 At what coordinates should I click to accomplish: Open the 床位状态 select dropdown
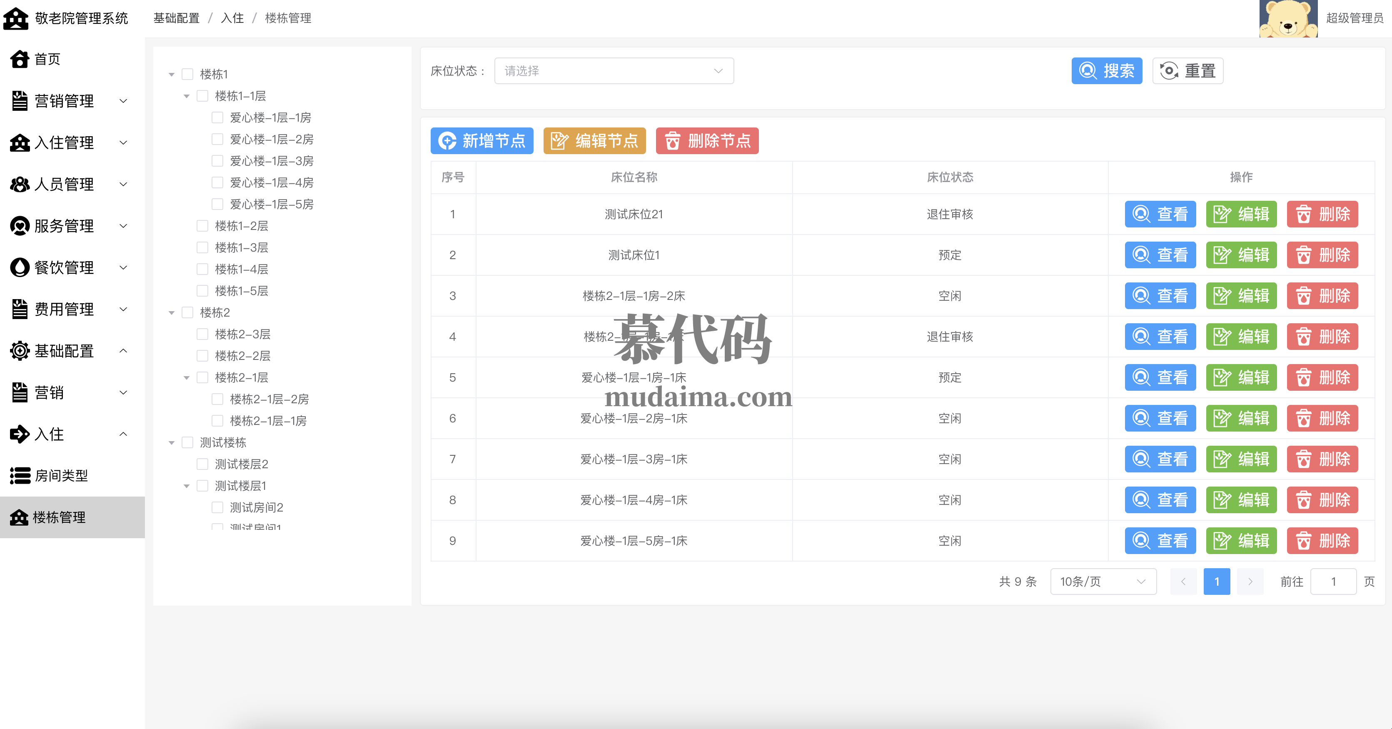[x=614, y=71]
